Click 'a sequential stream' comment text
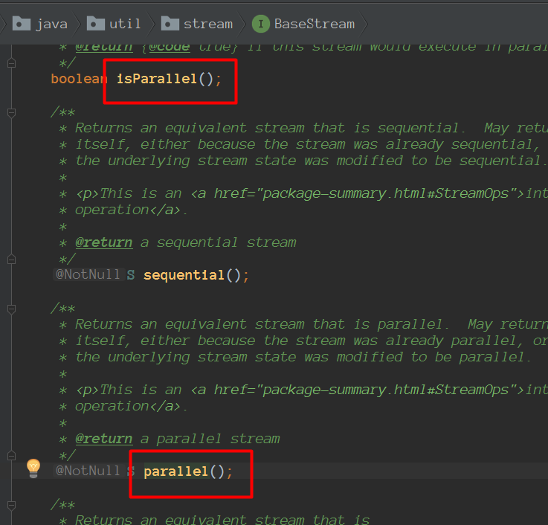548x525 pixels. [219, 242]
